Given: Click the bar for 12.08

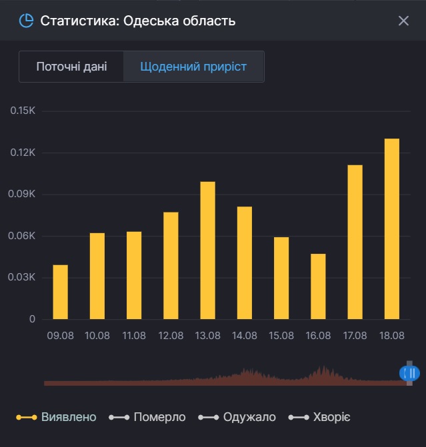Looking at the screenshot, I should 171,265.
